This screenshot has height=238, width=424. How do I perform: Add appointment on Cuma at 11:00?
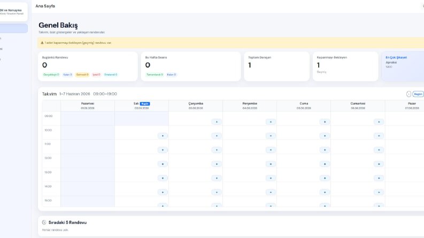click(x=325, y=150)
